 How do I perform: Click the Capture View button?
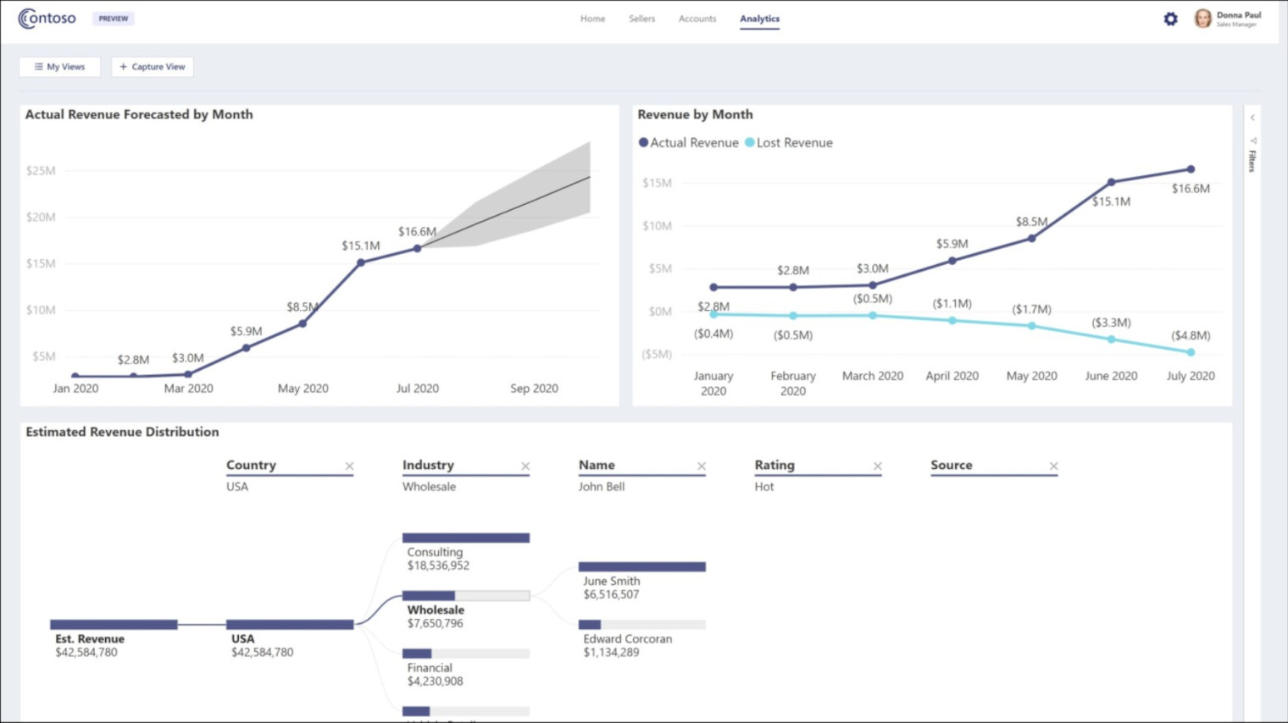153,66
